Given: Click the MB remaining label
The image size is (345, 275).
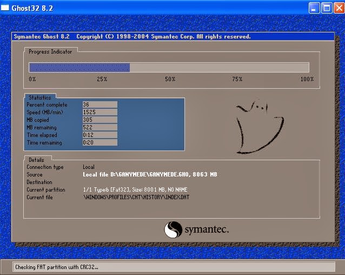Looking at the screenshot, I should 42,128.
